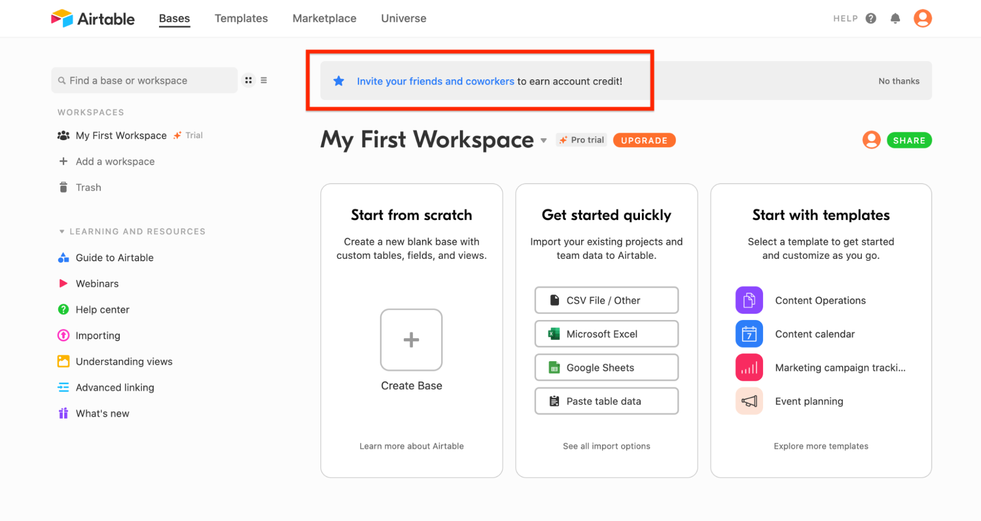Click the Importing upload icon
Screen dimensions: 981x521
point(63,335)
